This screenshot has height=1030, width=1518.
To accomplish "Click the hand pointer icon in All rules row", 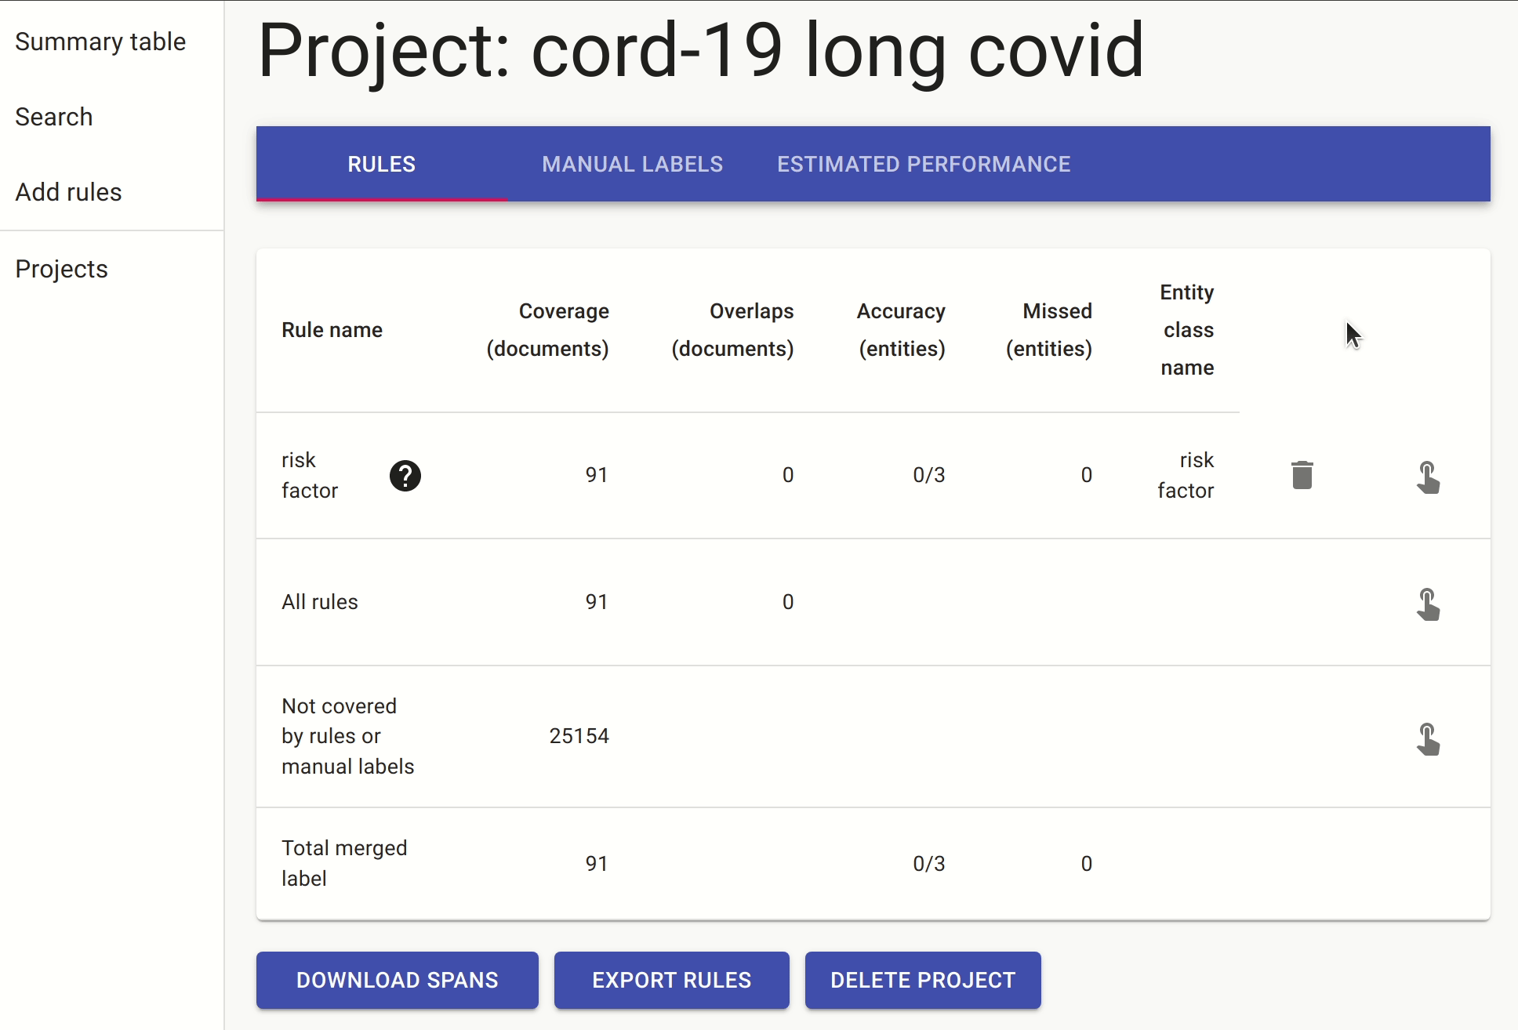I will [x=1428, y=604].
